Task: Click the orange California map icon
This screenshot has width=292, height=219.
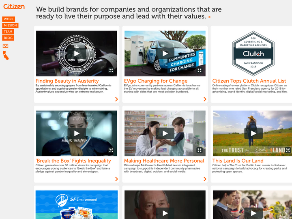Action: pos(6,55)
